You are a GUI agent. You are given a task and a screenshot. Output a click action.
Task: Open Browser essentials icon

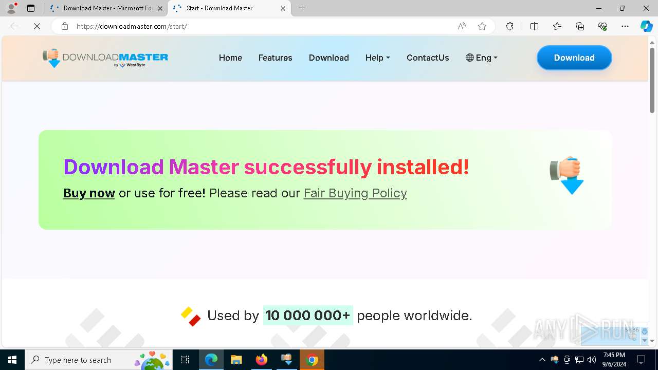(x=602, y=26)
